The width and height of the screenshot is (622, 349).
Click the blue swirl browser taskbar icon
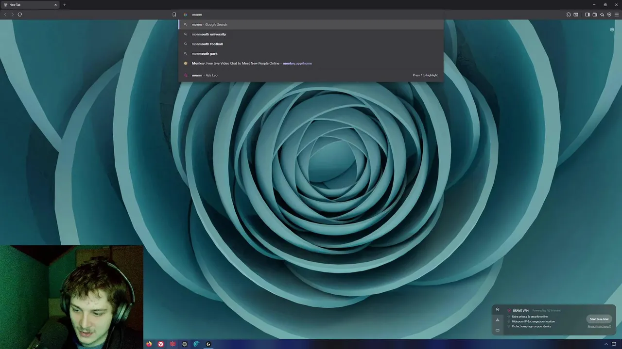[196, 344]
